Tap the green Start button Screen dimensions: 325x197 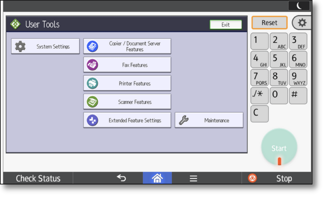click(279, 147)
